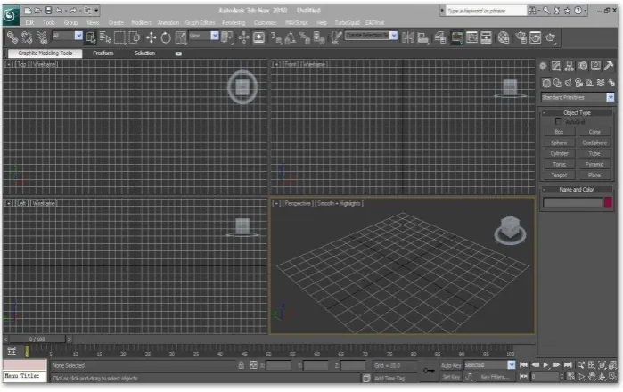Open the quick access toolbar dropdown arrow

coord(96,11)
